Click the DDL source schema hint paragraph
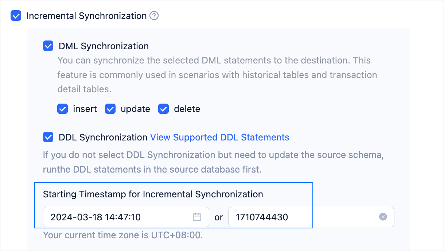Screen dimensions: 444x251 213,162
